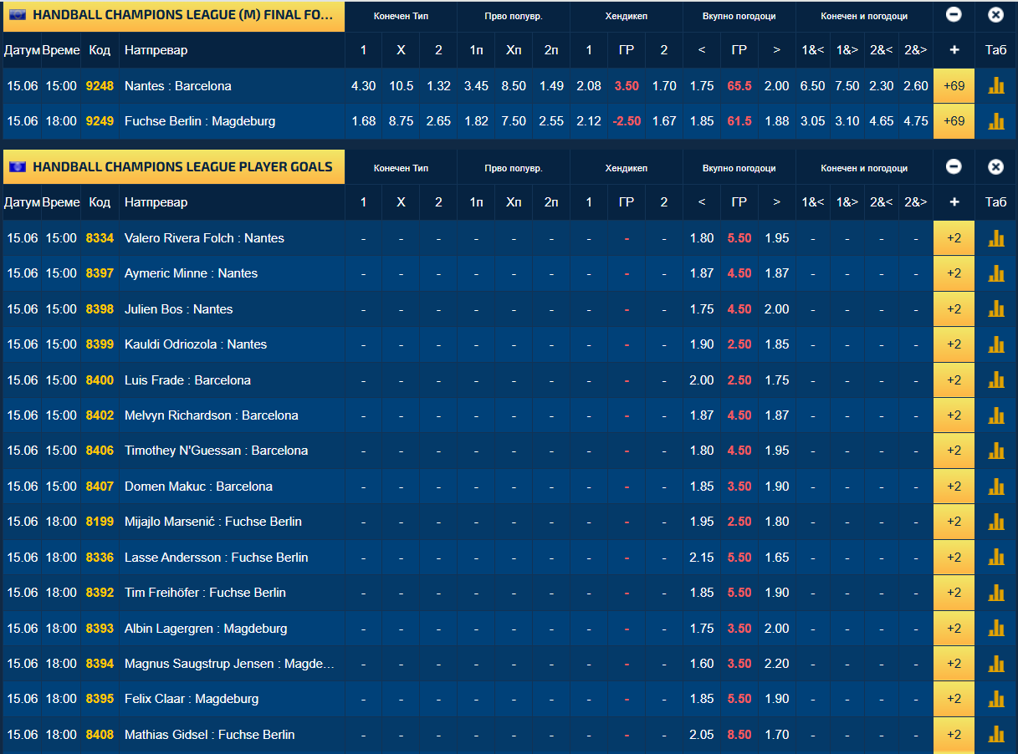Viewport: 1018px width, 754px height.
Task: Select handicap odds 2.08 on Nantes
Action: (x=589, y=86)
